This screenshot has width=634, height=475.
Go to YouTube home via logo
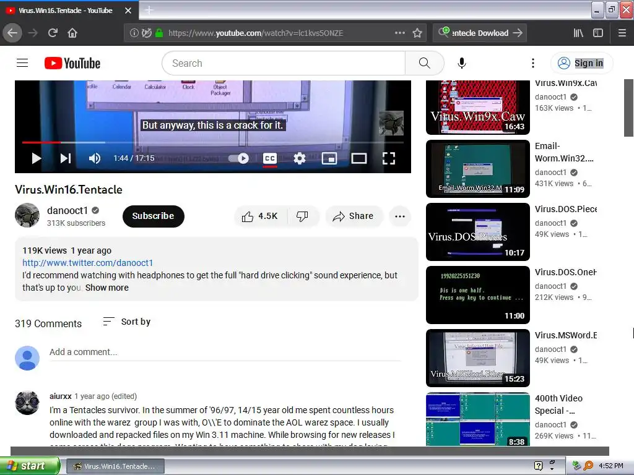[x=72, y=63]
